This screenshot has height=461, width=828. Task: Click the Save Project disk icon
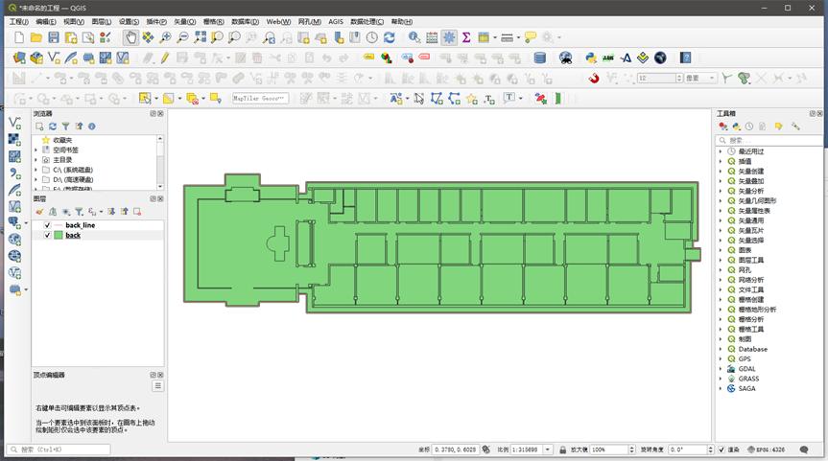point(54,37)
